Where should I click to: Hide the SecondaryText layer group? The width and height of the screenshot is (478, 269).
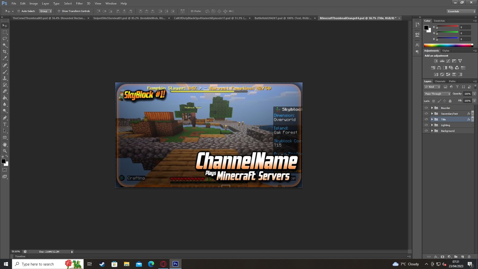[426, 114]
